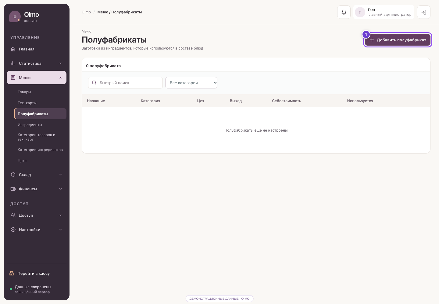
Task: Expand the Статистика section chevron
Action: tap(60, 63)
